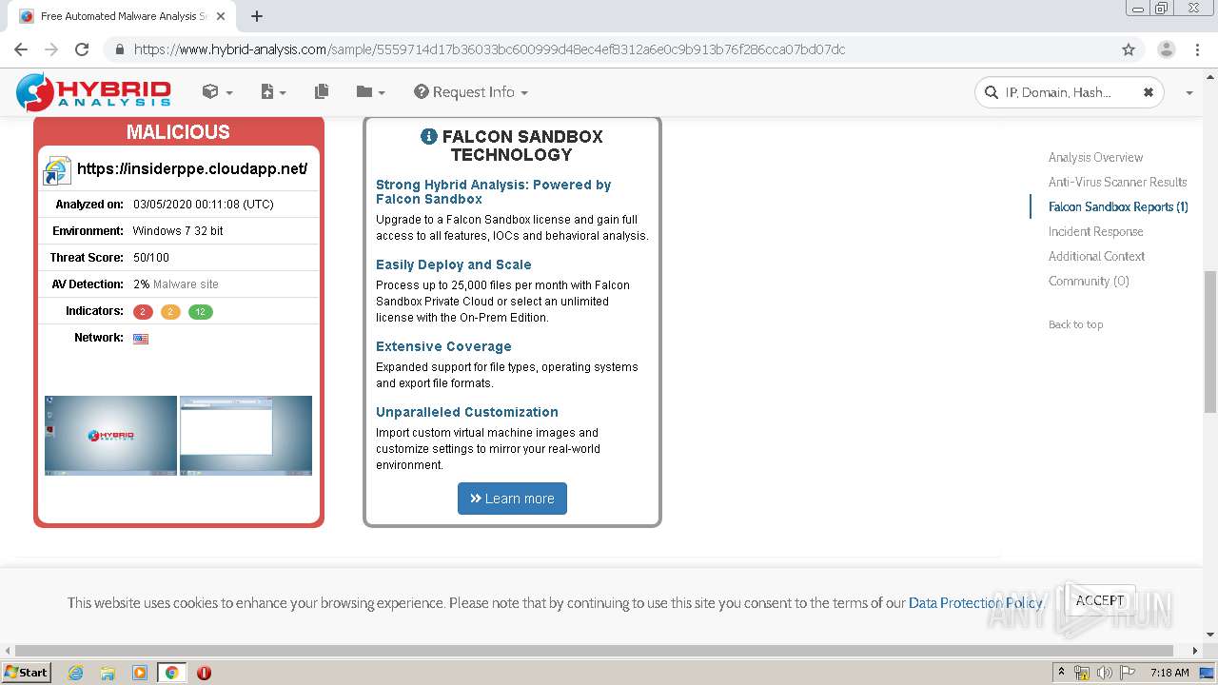Open the first desktop screenshot thumbnail
Screen dimensions: 1218x685
click(110, 435)
